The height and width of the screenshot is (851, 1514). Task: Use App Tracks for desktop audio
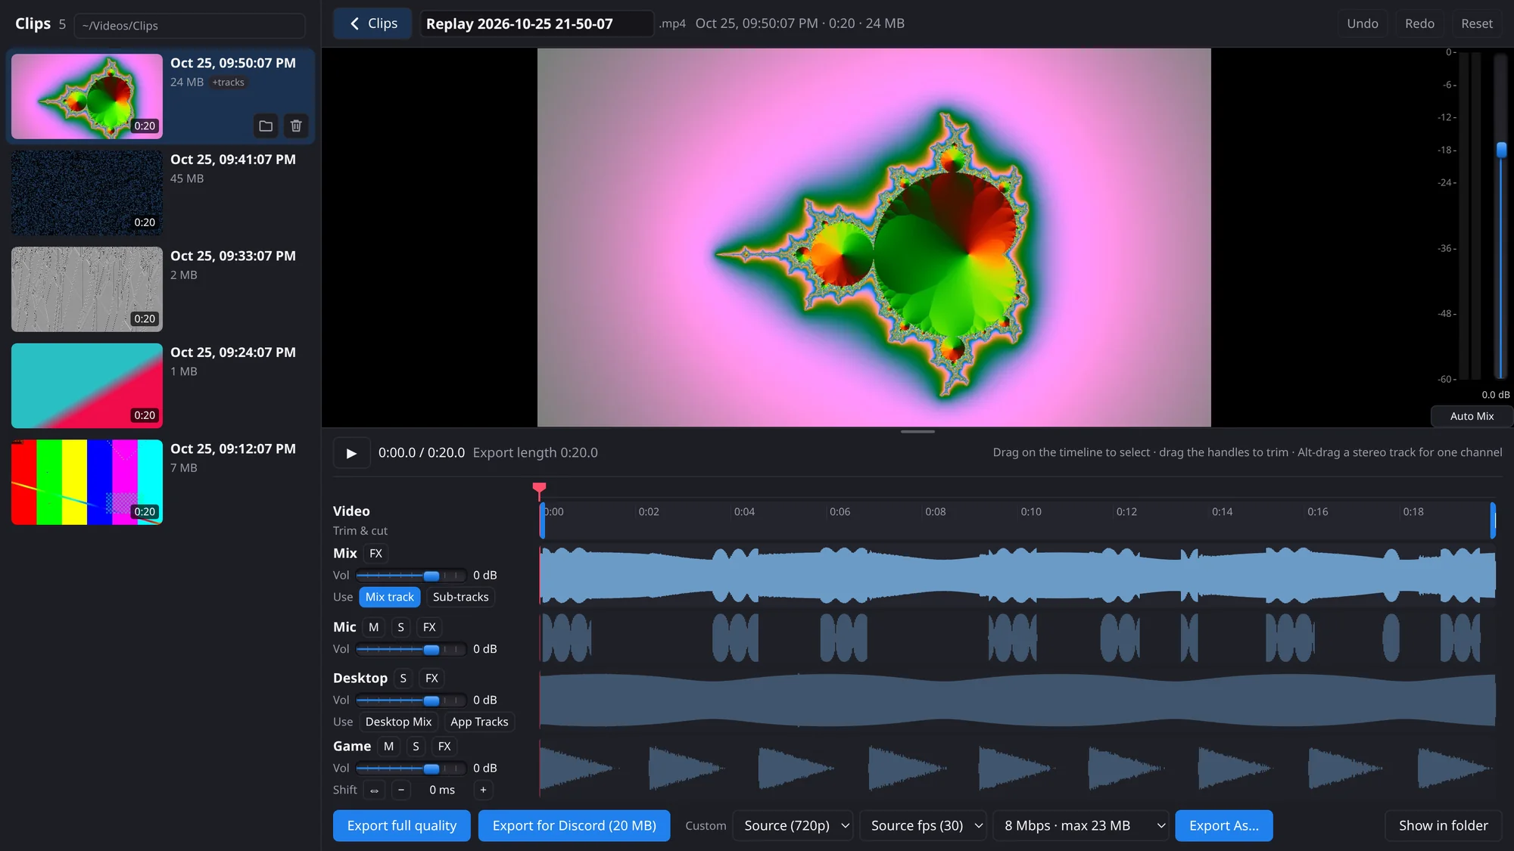(479, 722)
